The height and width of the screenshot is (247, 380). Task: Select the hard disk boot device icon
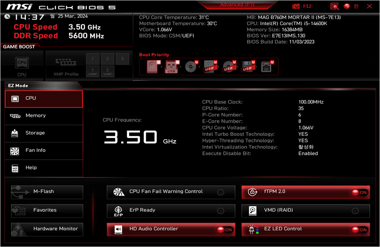point(153,67)
